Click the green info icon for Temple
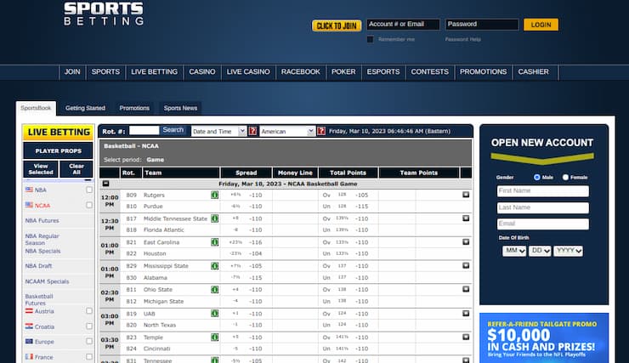 tap(214, 337)
